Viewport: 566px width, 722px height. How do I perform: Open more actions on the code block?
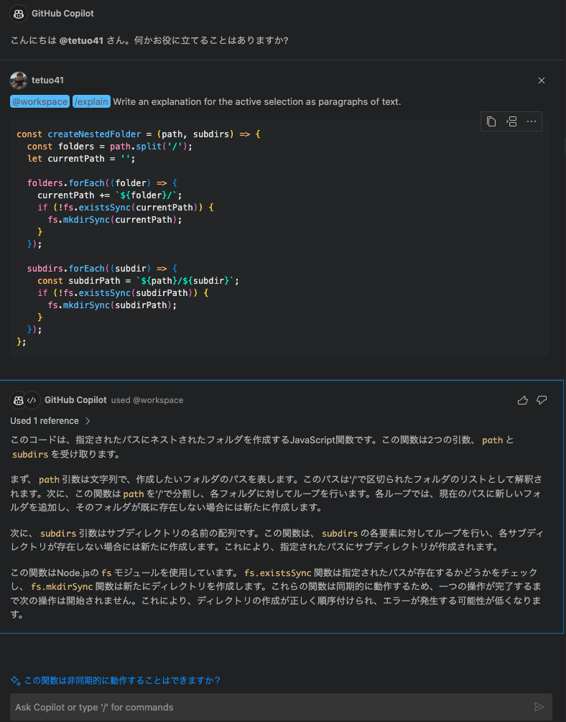pos(532,121)
